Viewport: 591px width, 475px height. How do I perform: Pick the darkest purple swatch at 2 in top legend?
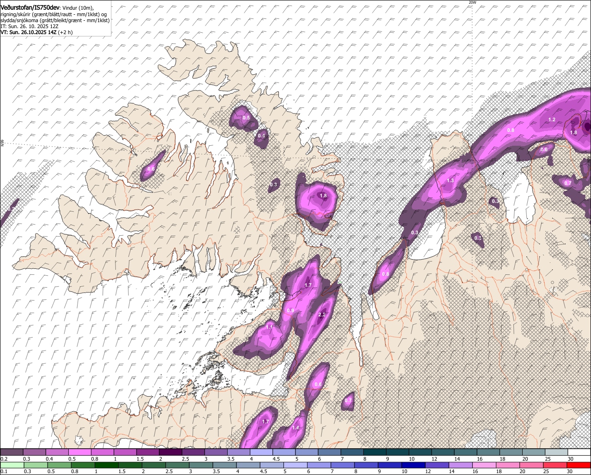coord(171,452)
